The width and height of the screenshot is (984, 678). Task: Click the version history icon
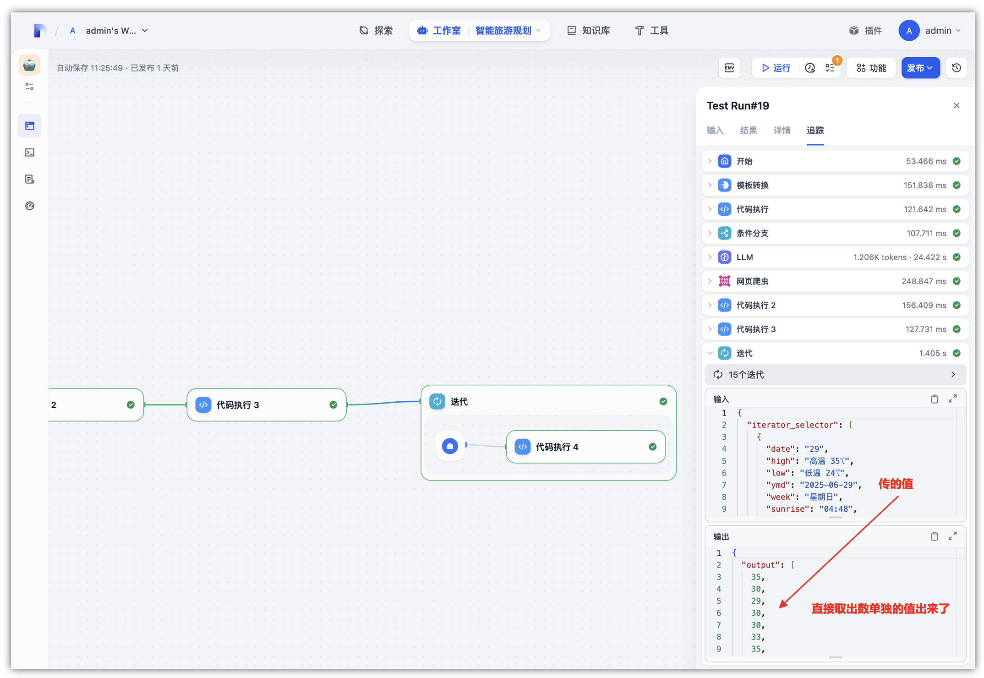pos(957,68)
